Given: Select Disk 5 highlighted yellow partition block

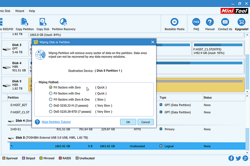Looking at the screenshot, I should coord(200,85).
